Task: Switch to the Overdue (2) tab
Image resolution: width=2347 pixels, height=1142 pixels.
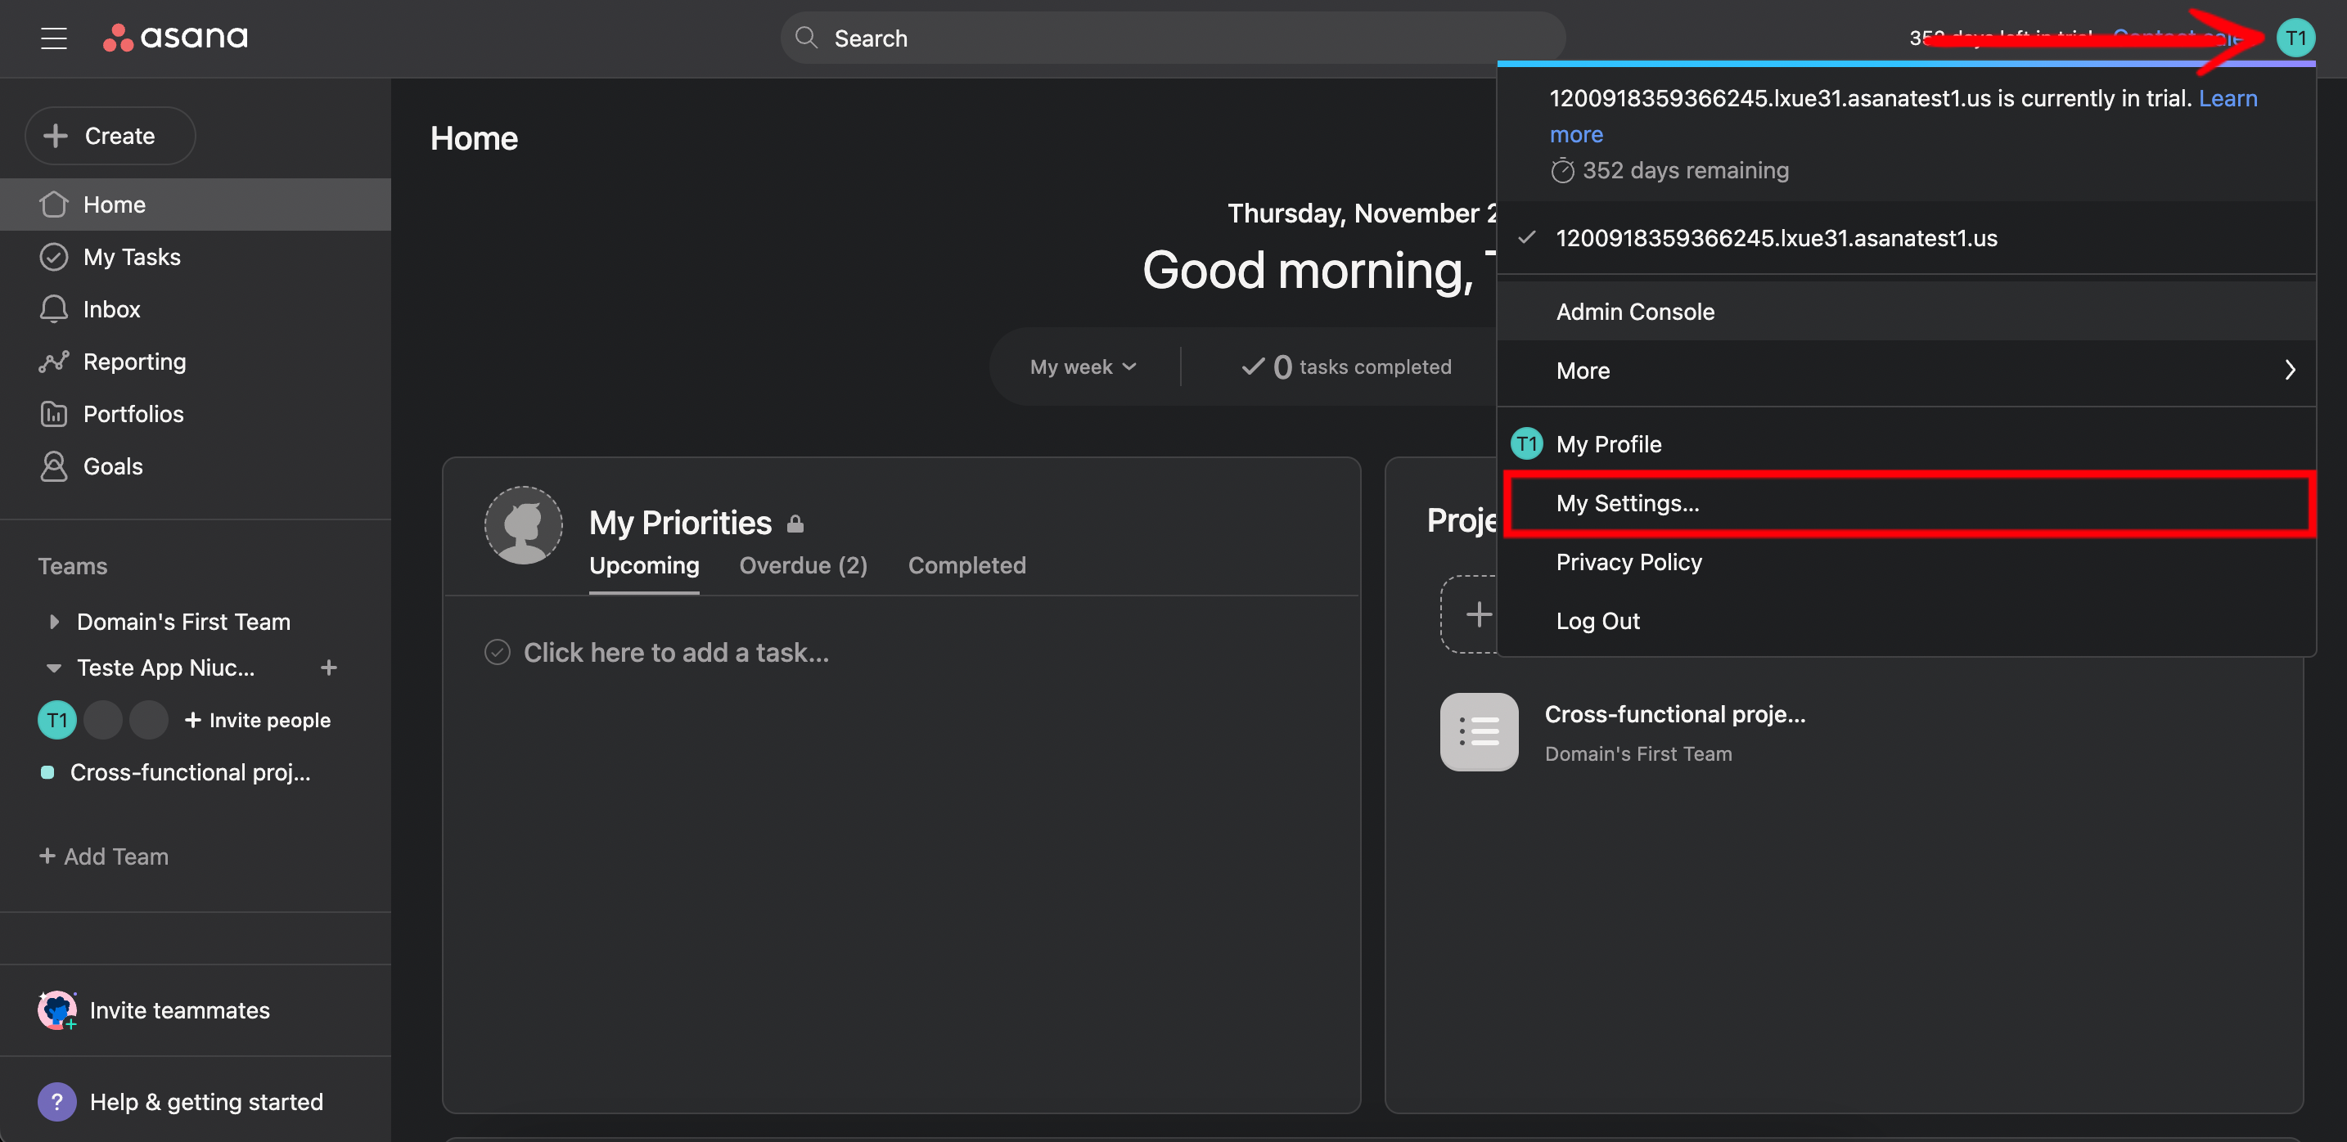Action: pyautogui.click(x=803, y=564)
